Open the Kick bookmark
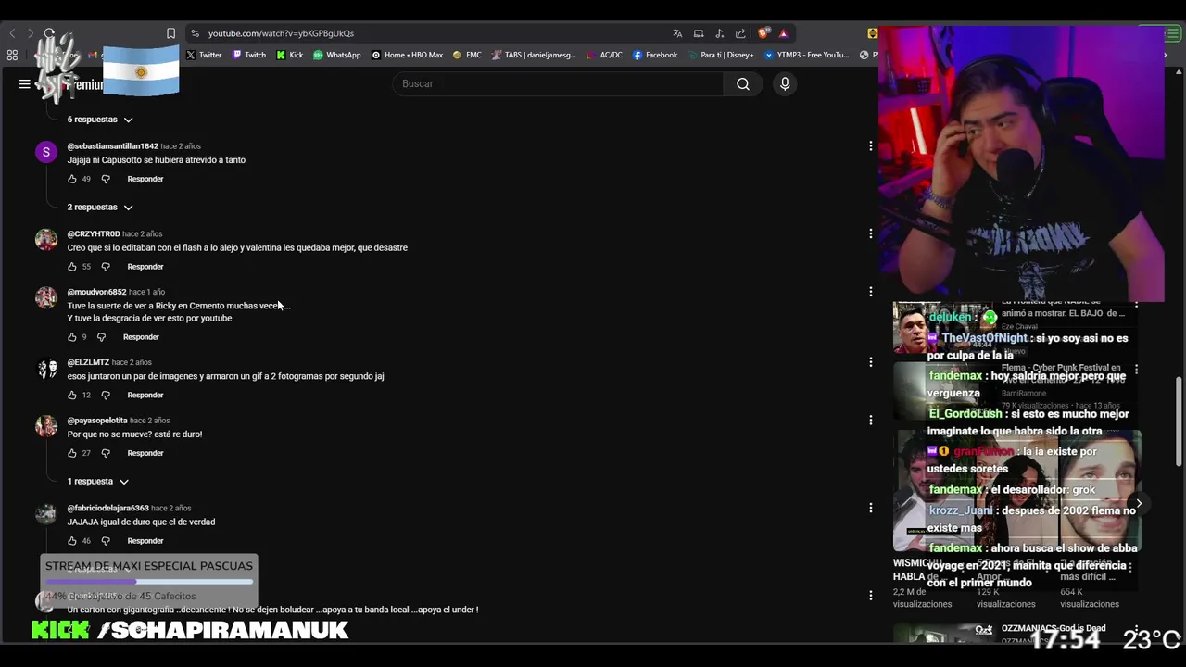Screen dimensions: 1186x667 click(290, 55)
